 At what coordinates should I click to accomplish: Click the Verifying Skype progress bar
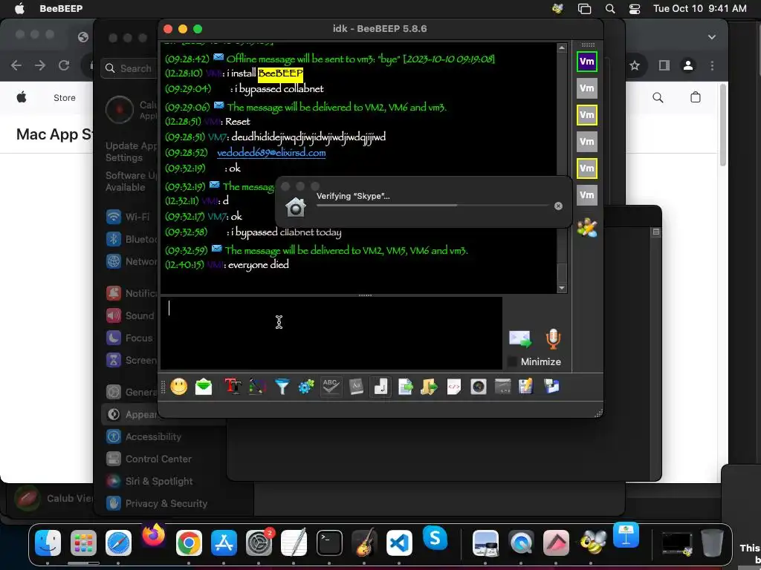pyautogui.click(x=433, y=206)
